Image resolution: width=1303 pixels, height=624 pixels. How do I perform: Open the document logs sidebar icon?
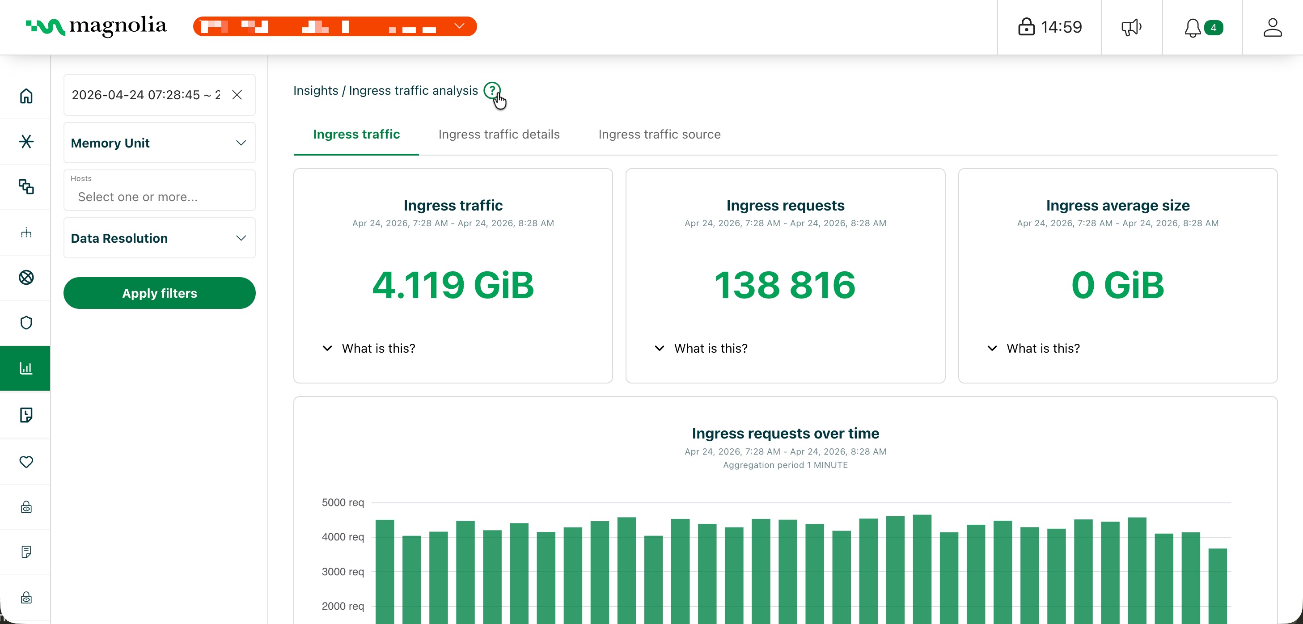[x=26, y=552]
